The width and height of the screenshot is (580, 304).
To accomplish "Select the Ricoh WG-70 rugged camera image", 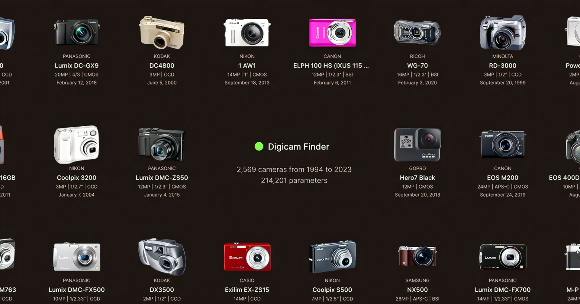I will [x=417, y=32].
